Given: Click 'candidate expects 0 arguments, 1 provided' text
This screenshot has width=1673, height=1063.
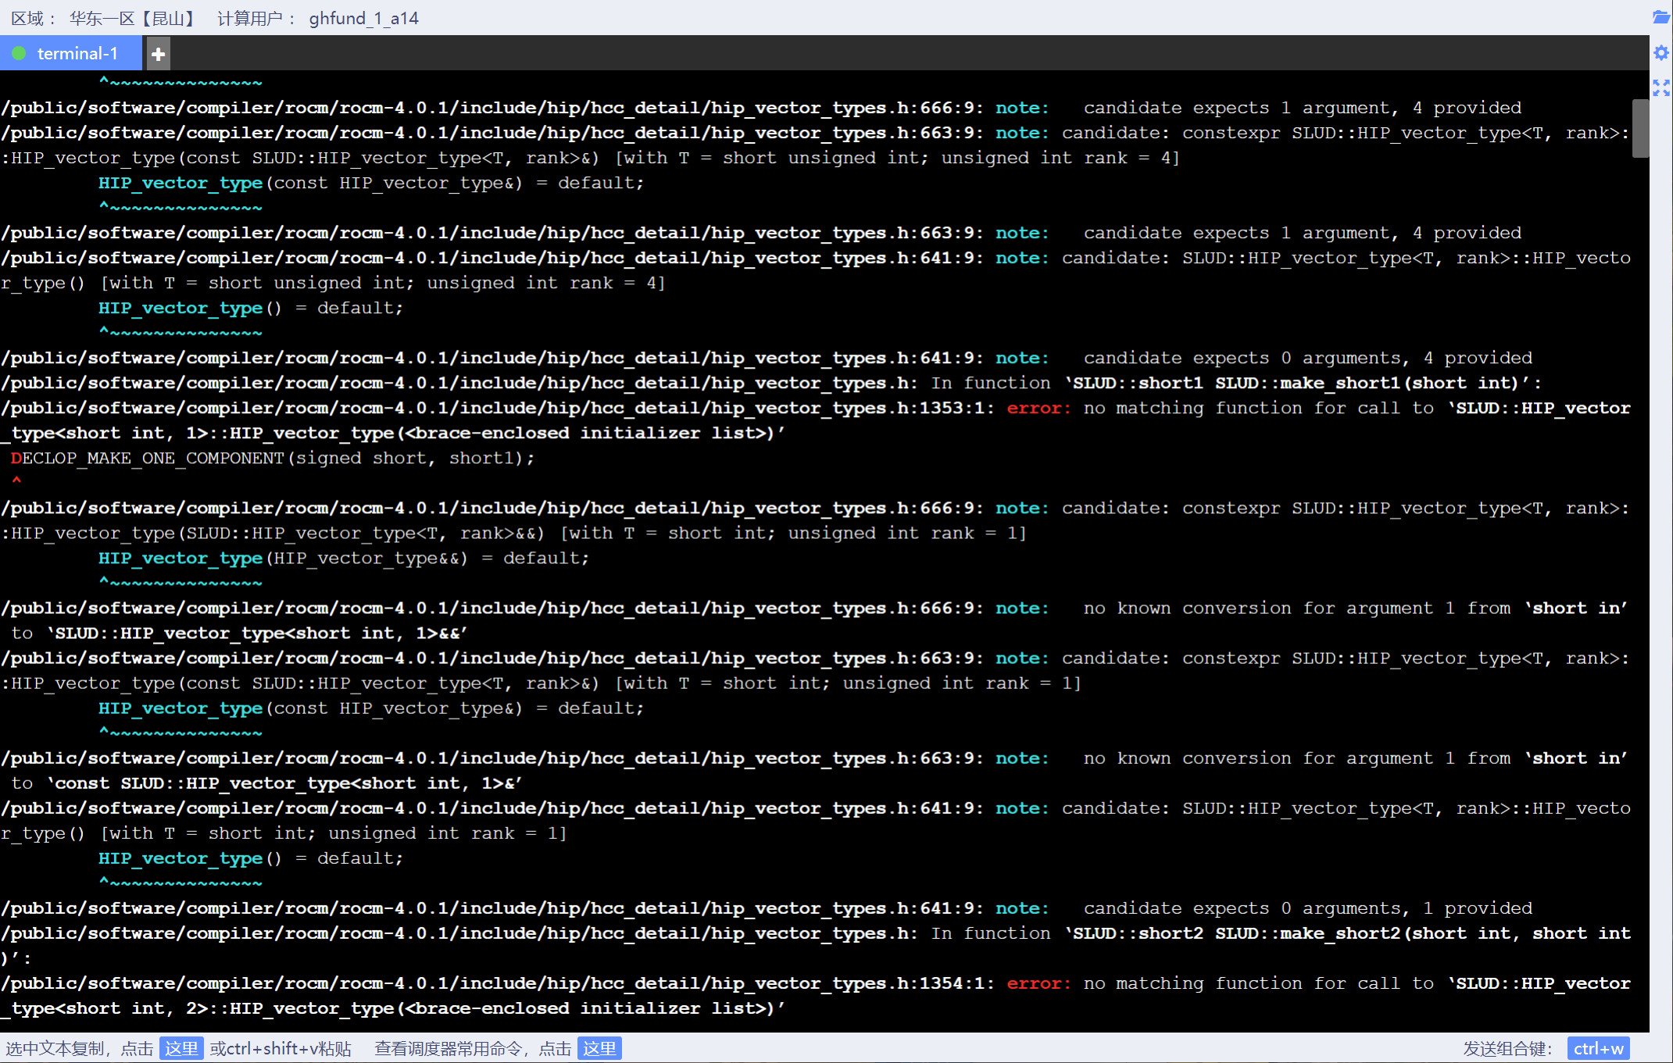Looking at the screenshot, I should pos(1308,908).
